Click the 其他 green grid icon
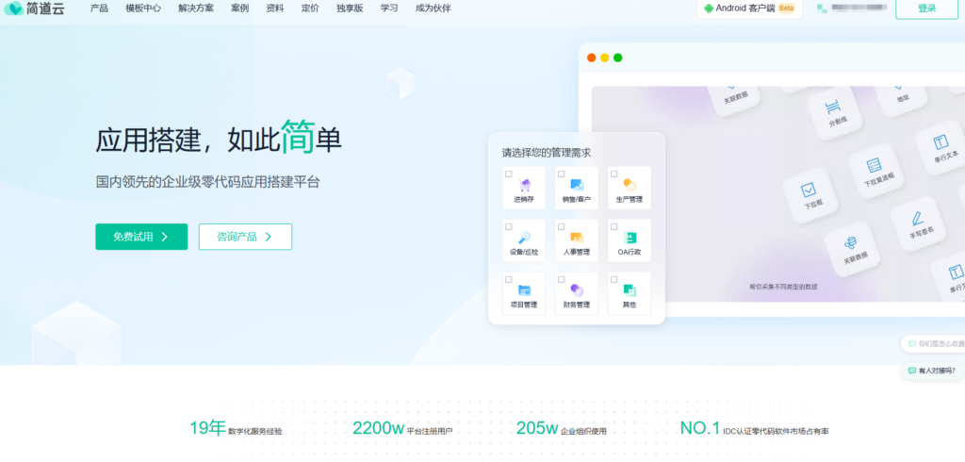Image resolution: width=965 pixels, height=462 pixels. tap(629, 289)
